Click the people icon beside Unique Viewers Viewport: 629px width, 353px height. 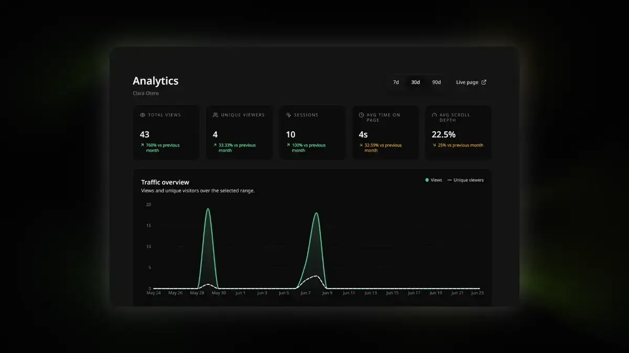[x=215, y=115]
